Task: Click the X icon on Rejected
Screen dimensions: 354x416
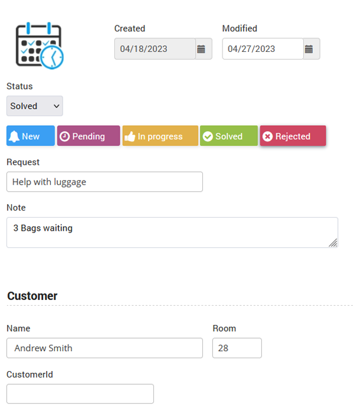Action: click(x=268, y=136)
